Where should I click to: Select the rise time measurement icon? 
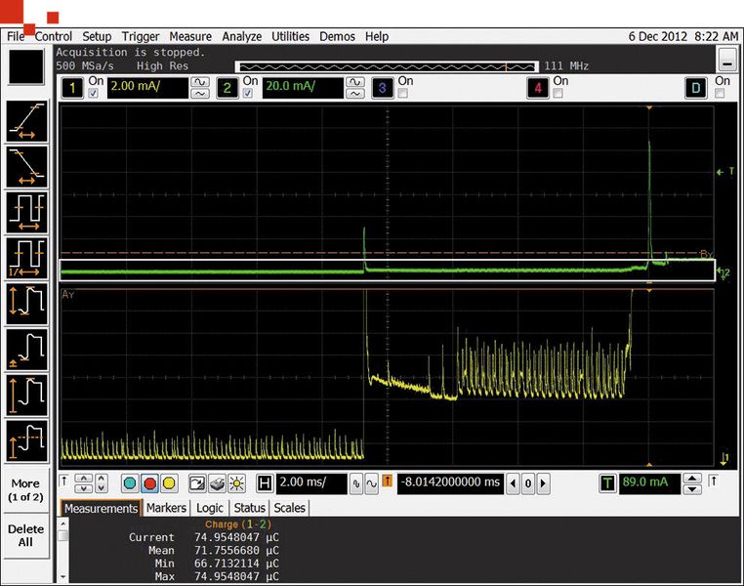pos(26,120)
